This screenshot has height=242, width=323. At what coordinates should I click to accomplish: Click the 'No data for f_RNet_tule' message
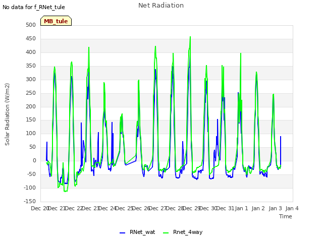[34, 7]
